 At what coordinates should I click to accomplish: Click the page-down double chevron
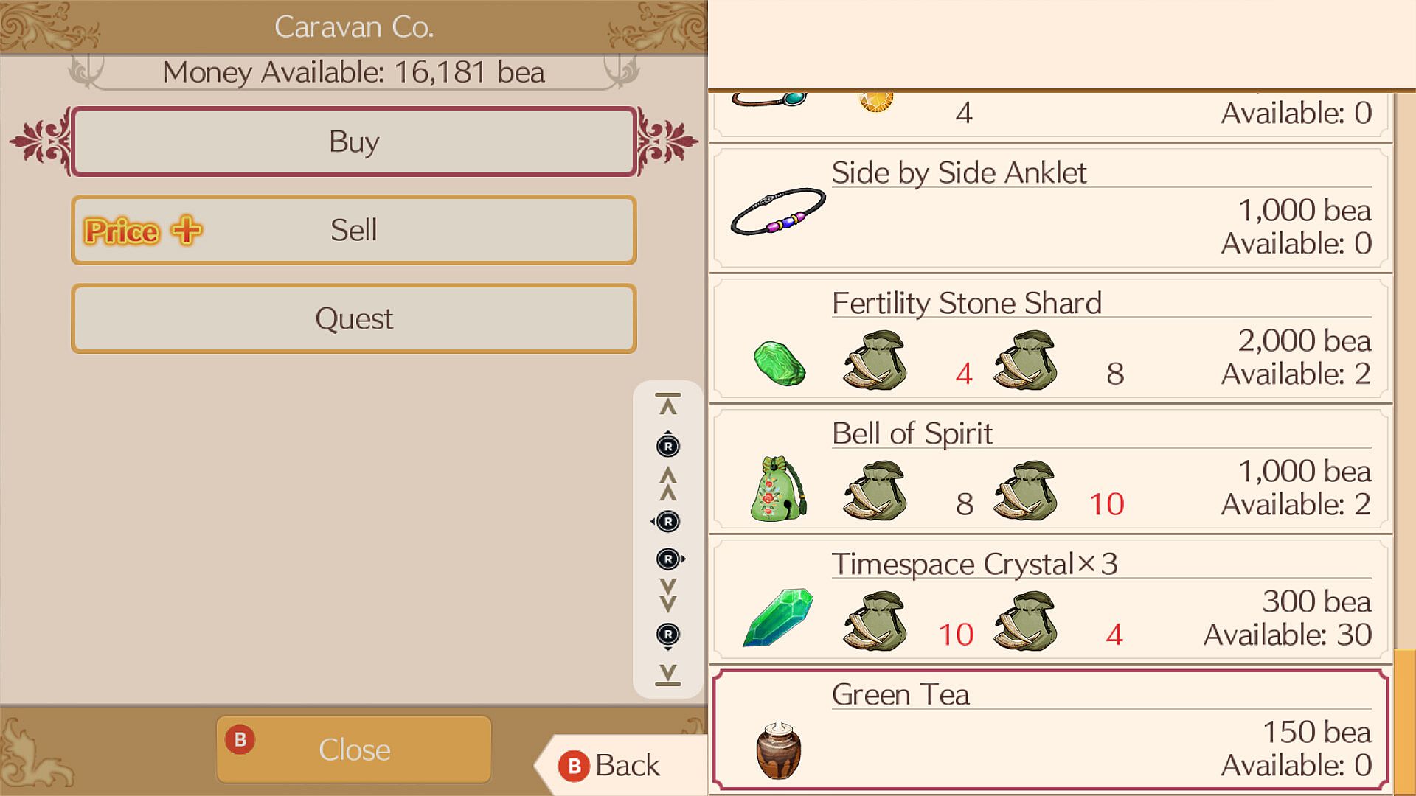coord(667,596)
